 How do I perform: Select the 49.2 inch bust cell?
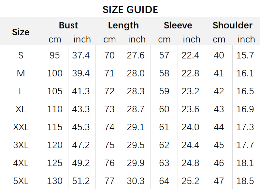[x=81, y=163]
